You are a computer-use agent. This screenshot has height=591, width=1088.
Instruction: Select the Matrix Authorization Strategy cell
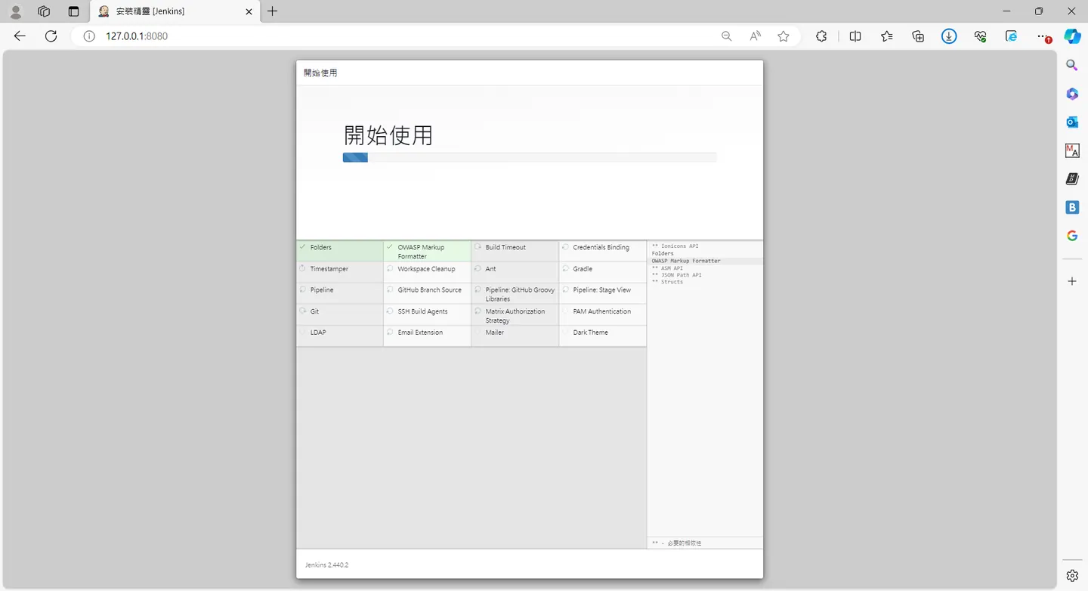point(515,315)
